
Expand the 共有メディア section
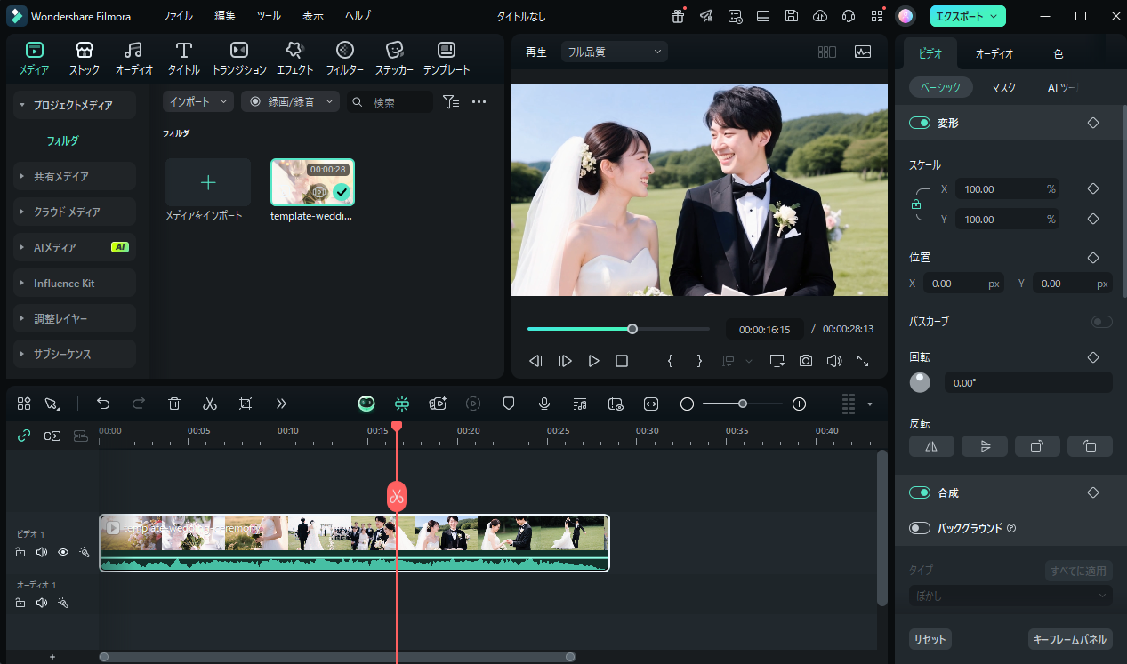75,176
